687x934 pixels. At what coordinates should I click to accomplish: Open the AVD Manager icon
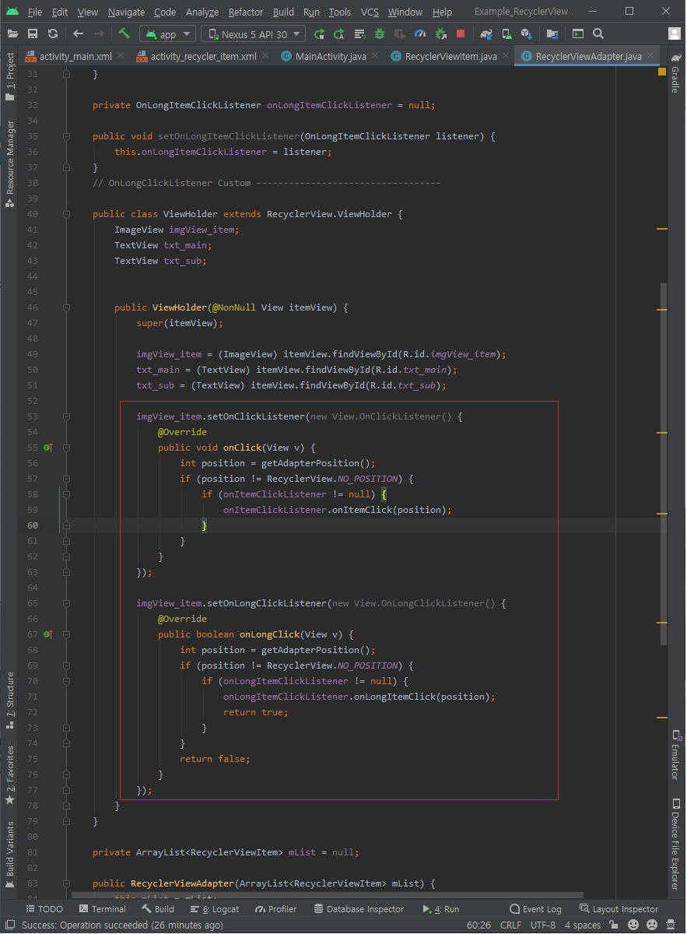[506, 33]
